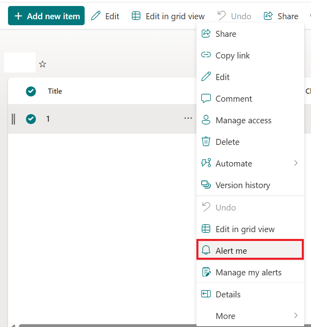Click the Add new item button
The height and width of the screenshot is (327, 311).
point(46,16)
